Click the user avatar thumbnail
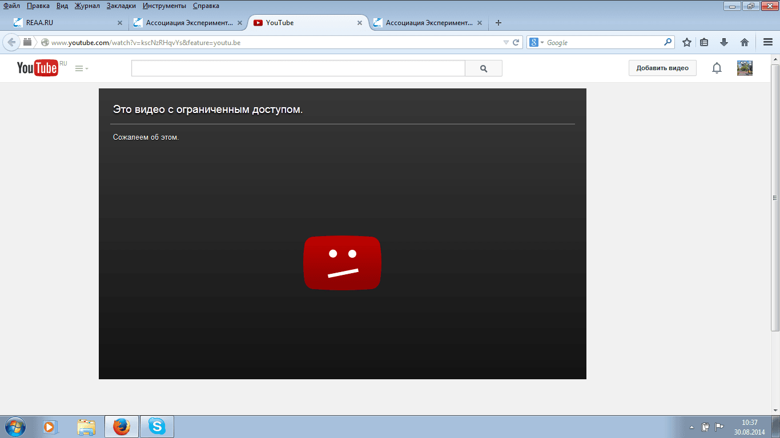 (745, 68)
